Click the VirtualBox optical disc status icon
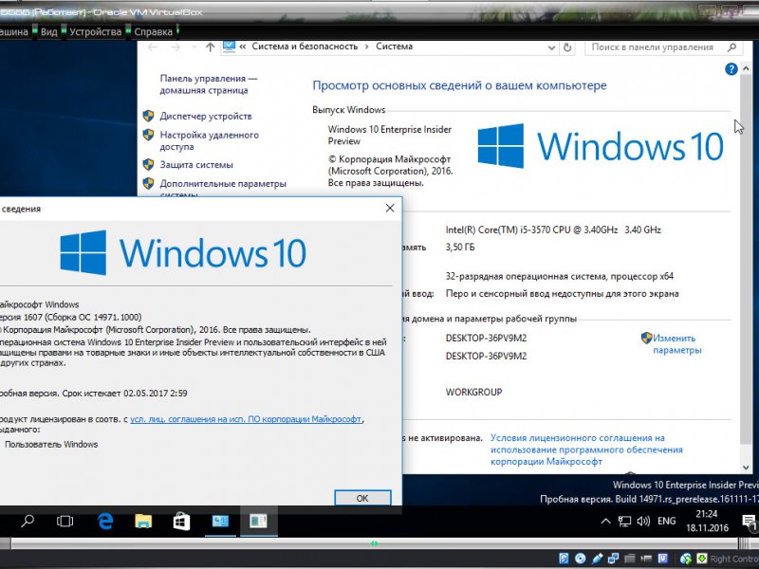The height and width of the screenshot is (569, 759). (581, 559)
